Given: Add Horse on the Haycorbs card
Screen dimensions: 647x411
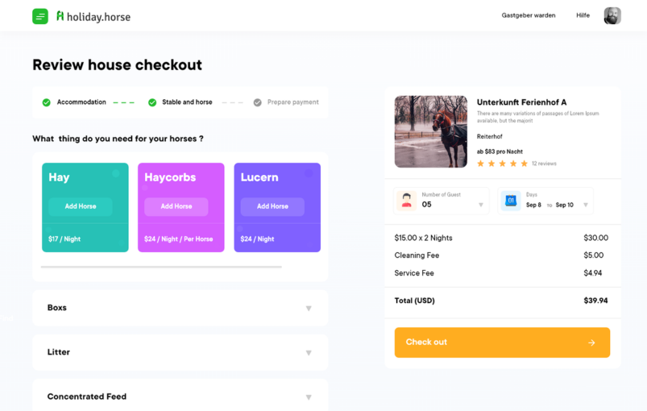Looking at the screenshot, I should (176, 206).
